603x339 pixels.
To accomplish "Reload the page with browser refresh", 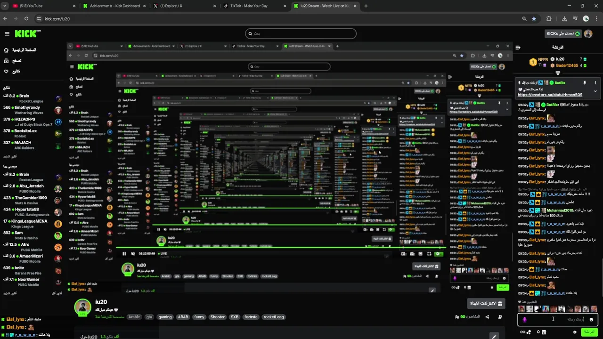I will (26, 18).
